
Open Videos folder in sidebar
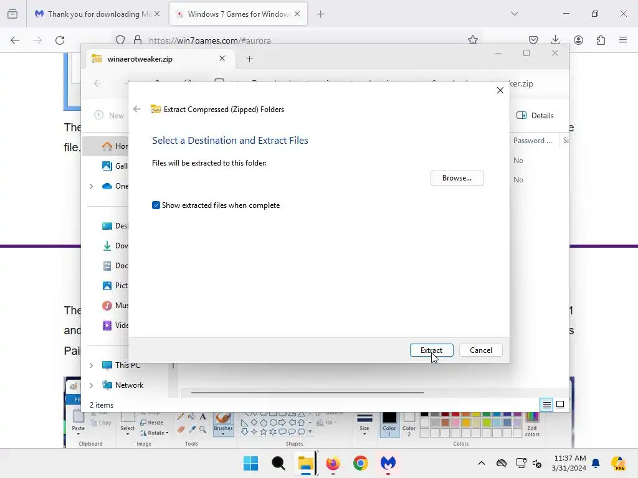click(115, 325)
